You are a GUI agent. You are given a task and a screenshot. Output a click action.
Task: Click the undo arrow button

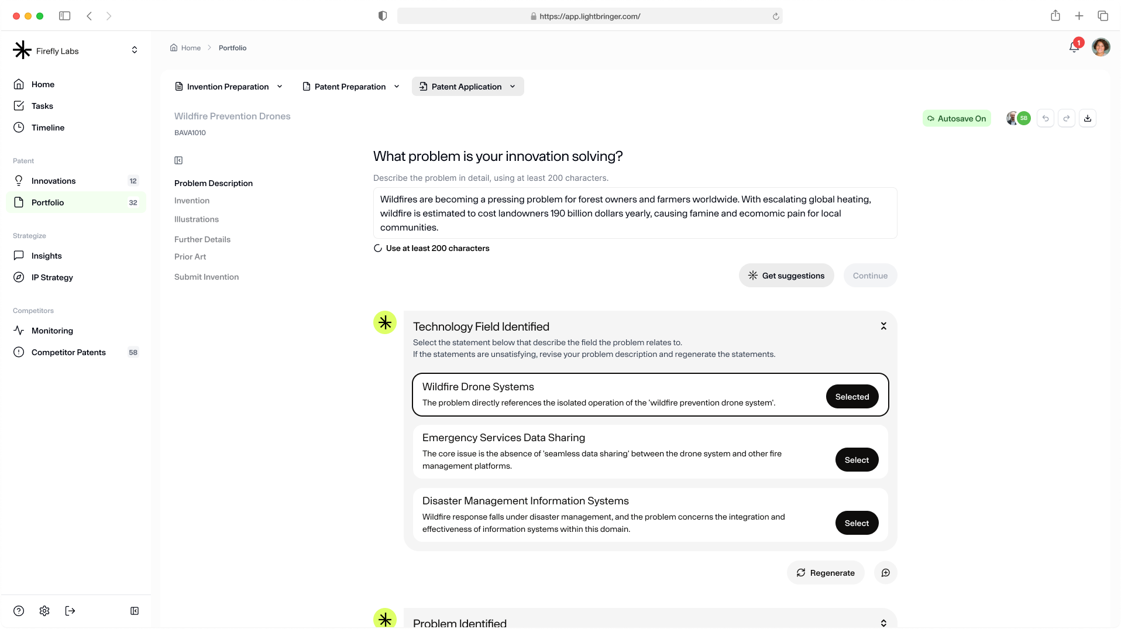[x=1046, y=118]
